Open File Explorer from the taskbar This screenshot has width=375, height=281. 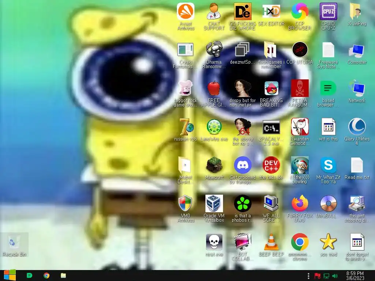pyautogui.click(x=63, y=276)
